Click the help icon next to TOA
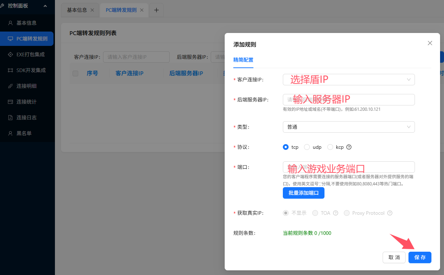444x275 pixels. tap(336, 213)
